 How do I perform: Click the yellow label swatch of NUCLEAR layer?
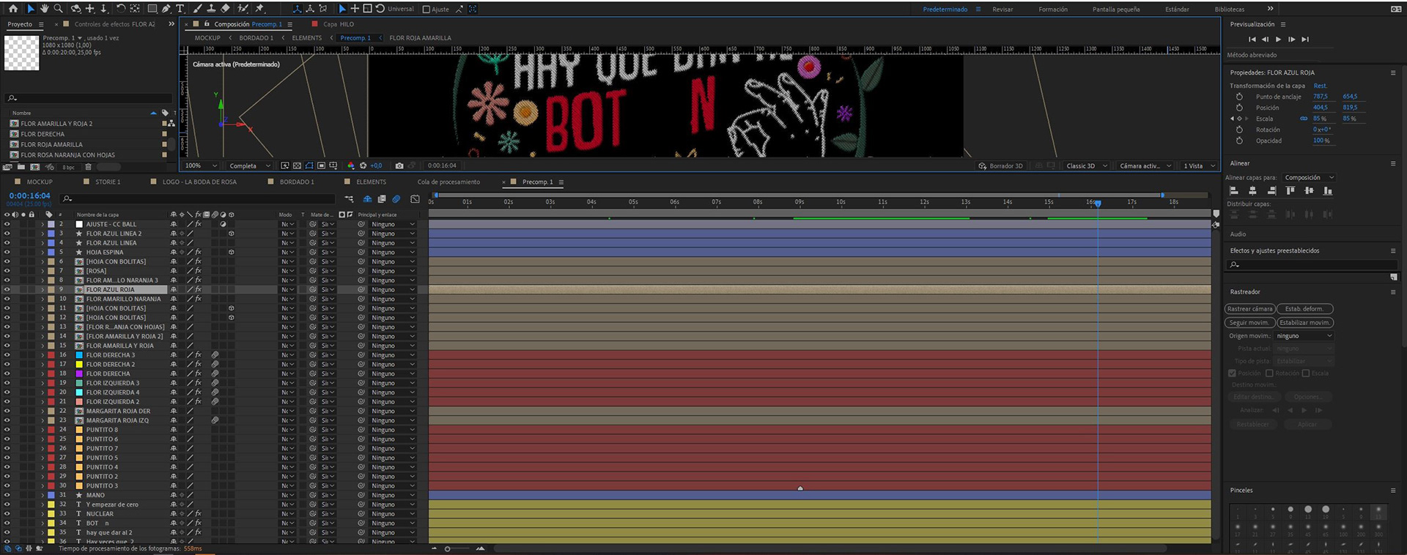pos(51,513)
